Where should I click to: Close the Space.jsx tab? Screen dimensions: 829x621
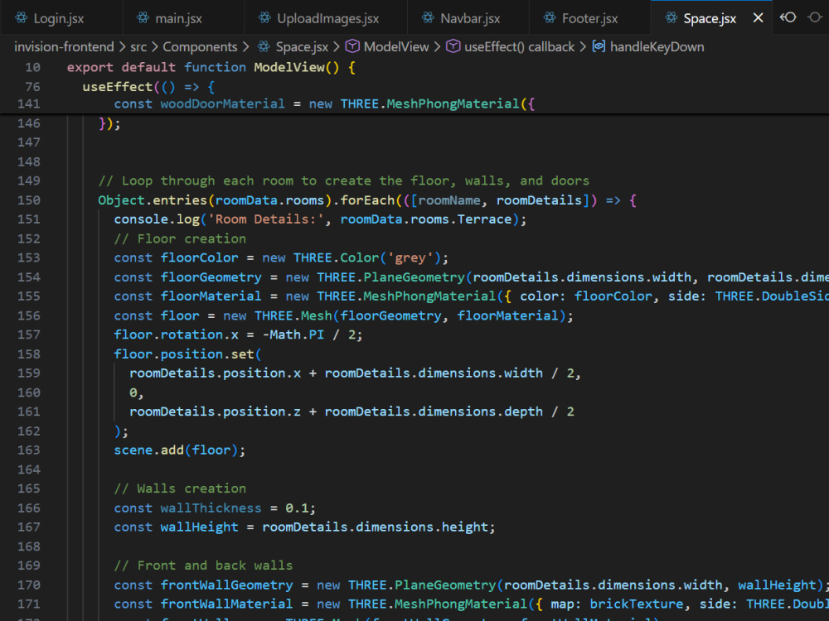[x=758, y=18]
